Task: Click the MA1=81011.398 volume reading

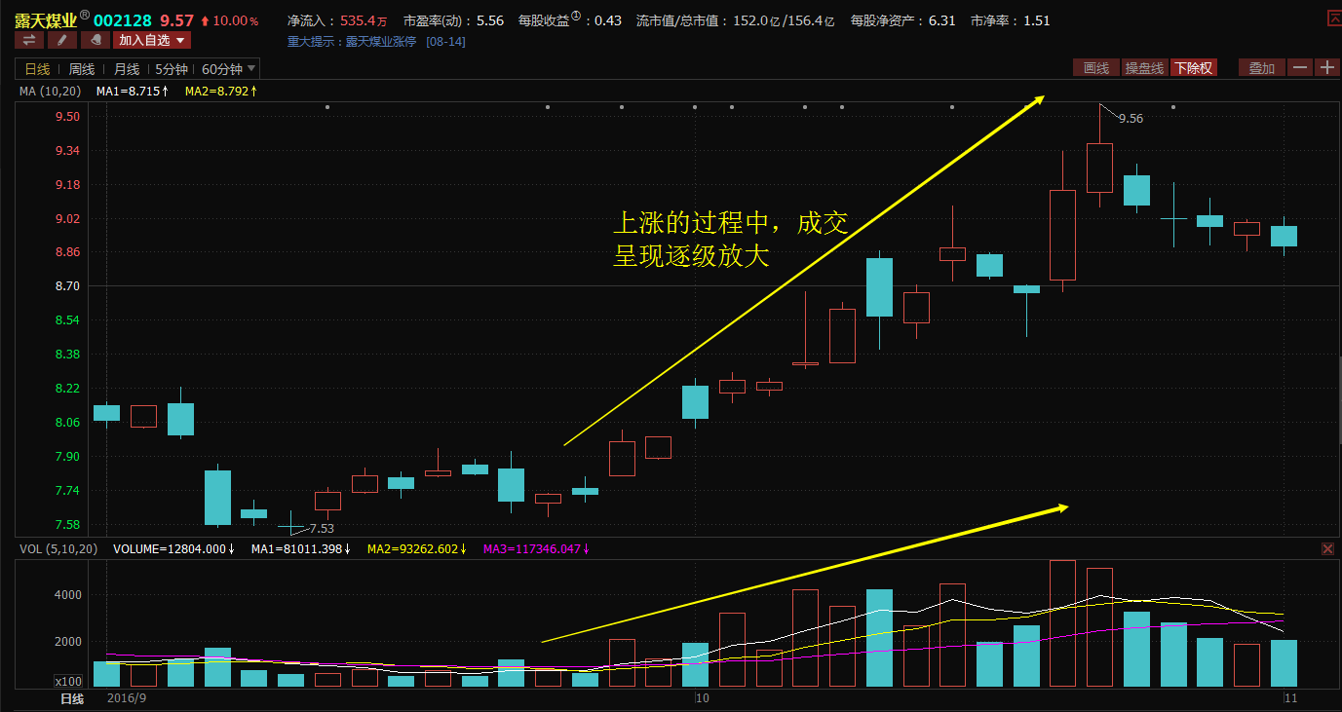Action: click(x=300, y=549)
